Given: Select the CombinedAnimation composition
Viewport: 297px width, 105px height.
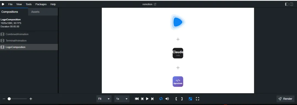Looking at the screenshot, I should (x=29, y=34).
